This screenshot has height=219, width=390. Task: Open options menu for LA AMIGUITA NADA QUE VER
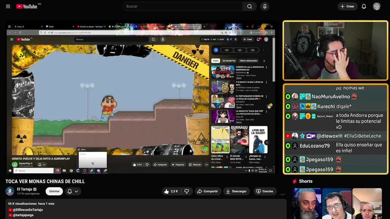tap(266, 111)
